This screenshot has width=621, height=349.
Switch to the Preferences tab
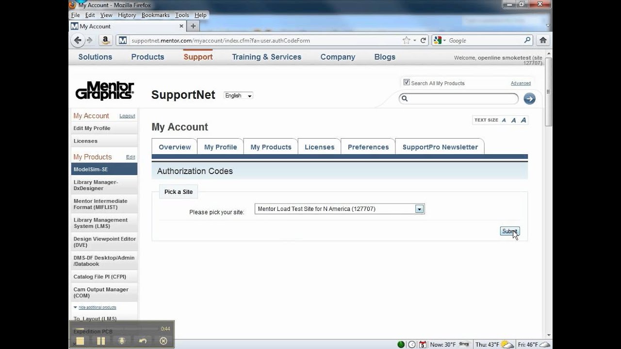click(368, 147)
